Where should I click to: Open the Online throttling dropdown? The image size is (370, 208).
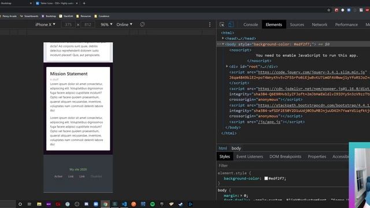click(124, 24)
